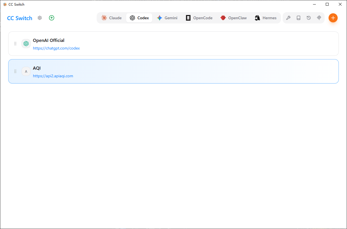Image resolution: width=347 pixels, height=229 pixels.
Task: Maximize the CC Switch window
Action: (x=327, y=4)
